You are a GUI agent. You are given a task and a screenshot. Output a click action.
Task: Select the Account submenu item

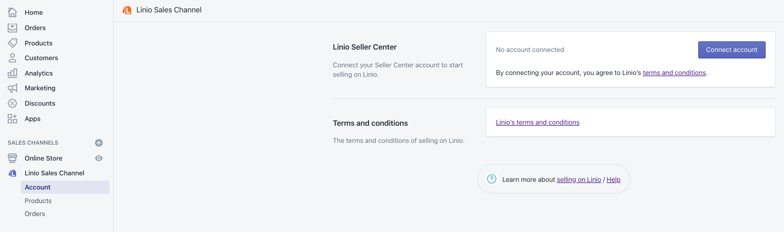[x=38, y=187]
